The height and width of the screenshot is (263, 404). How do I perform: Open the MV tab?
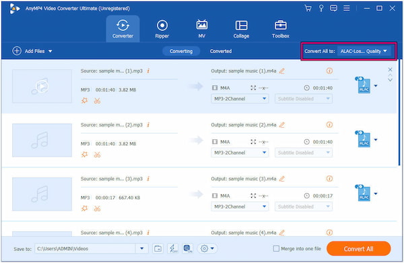pyautogui.click(x=202, y=29)
